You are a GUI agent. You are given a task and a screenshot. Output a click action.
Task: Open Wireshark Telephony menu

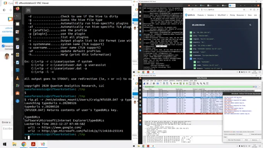[x=179, y=81]
